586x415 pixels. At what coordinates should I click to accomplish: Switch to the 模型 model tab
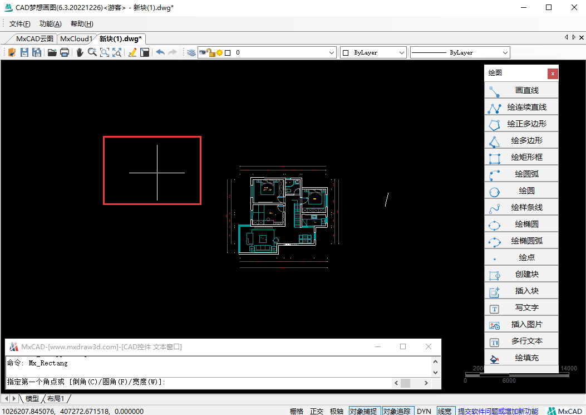click(32, 399)
